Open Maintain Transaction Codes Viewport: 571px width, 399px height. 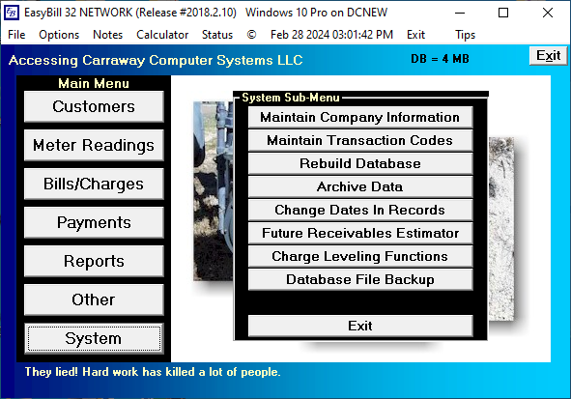click(x=360, y=140)
